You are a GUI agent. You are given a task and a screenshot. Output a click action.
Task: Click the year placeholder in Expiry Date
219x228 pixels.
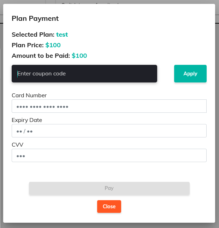(30, 131)
